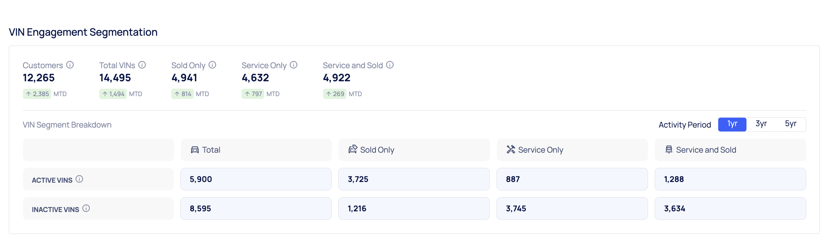Viewport: 827px width, 241px height.
Task: Click the info icon next to Service Only
Action: [x=293, y=65]
